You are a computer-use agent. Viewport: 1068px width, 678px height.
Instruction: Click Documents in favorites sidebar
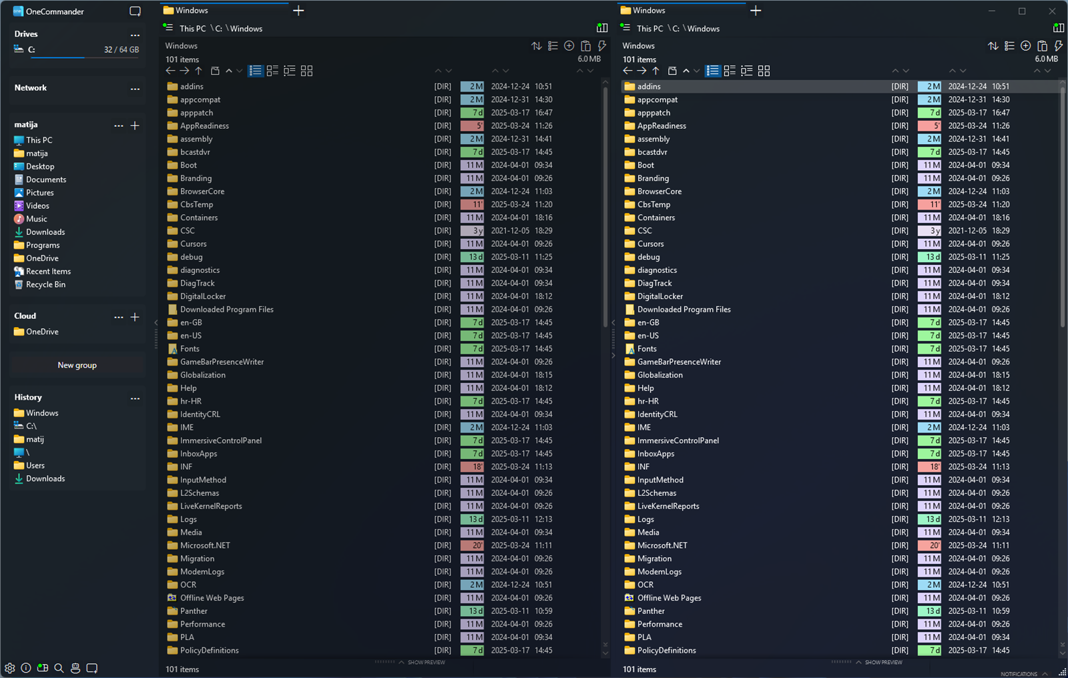pos(40,180)
